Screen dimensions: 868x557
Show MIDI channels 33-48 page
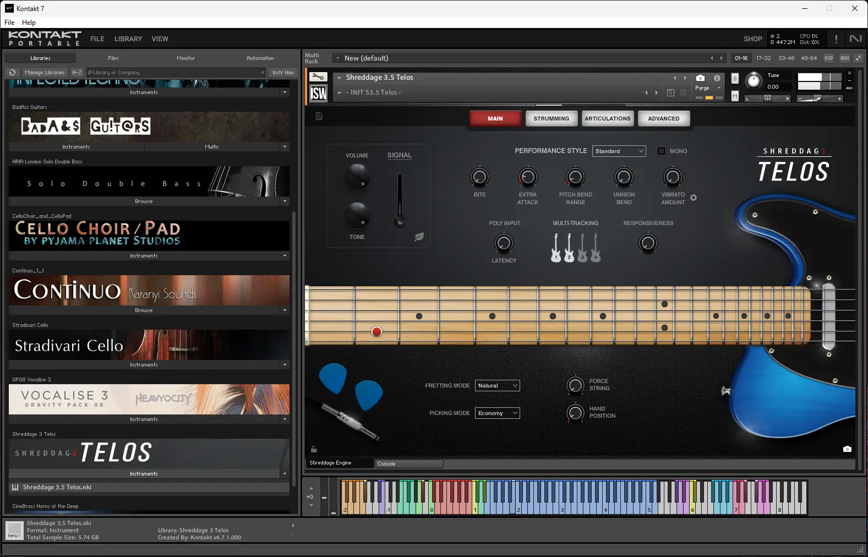(786, 58)
